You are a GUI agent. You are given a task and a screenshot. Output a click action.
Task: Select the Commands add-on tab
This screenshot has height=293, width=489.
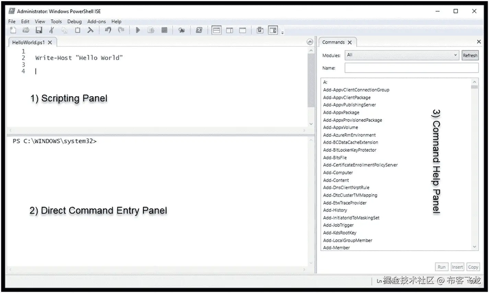[x=333, y=42]
